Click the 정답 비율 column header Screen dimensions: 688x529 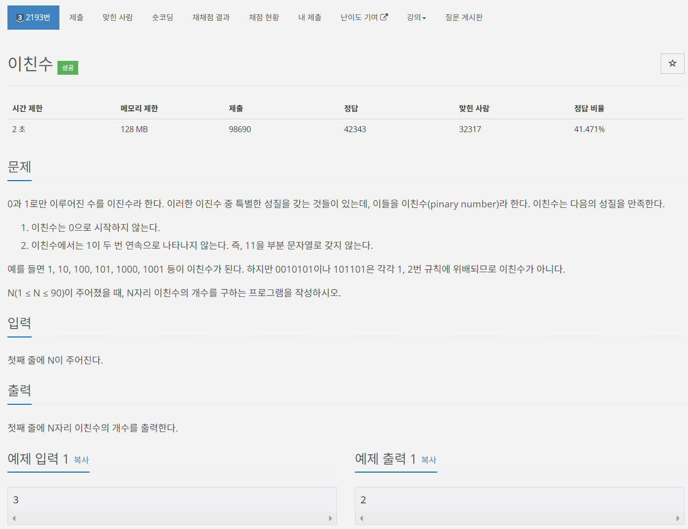[589, 108]
